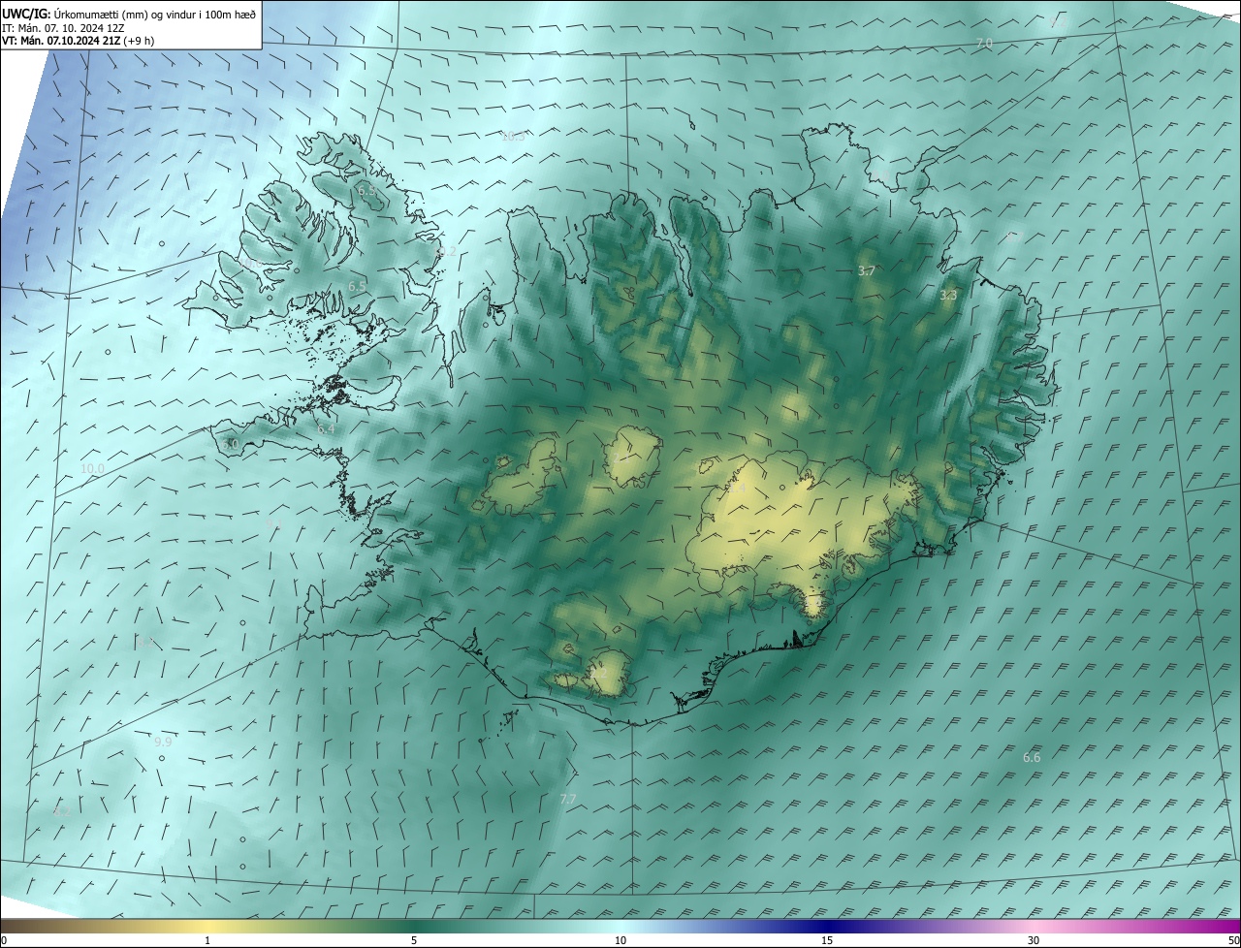The width and height of the screenshot is (1241, 948).
Task: Click the map value label '3.3'
Action: (948, 295)
